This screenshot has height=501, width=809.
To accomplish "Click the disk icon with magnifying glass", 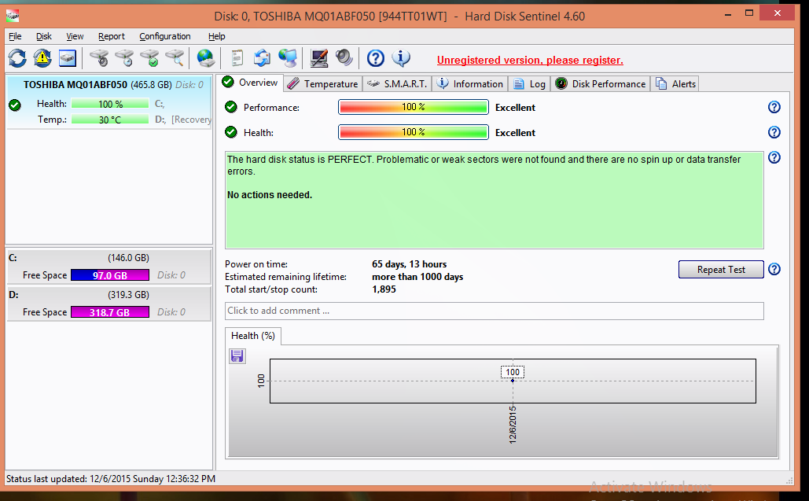I will [175, 57].
